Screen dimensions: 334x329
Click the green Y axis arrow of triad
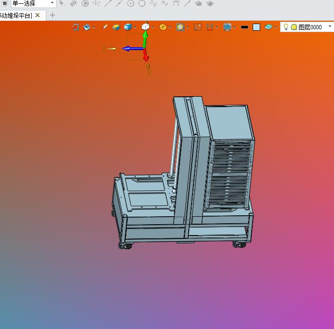tap(145, 39)
